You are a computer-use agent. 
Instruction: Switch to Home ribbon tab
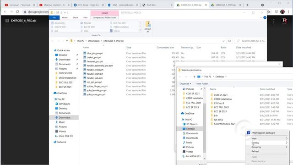pyautogui.click(x=65, y=17)
